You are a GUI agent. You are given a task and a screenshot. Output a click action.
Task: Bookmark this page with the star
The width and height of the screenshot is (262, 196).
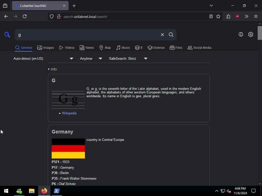tap(218, 16)
